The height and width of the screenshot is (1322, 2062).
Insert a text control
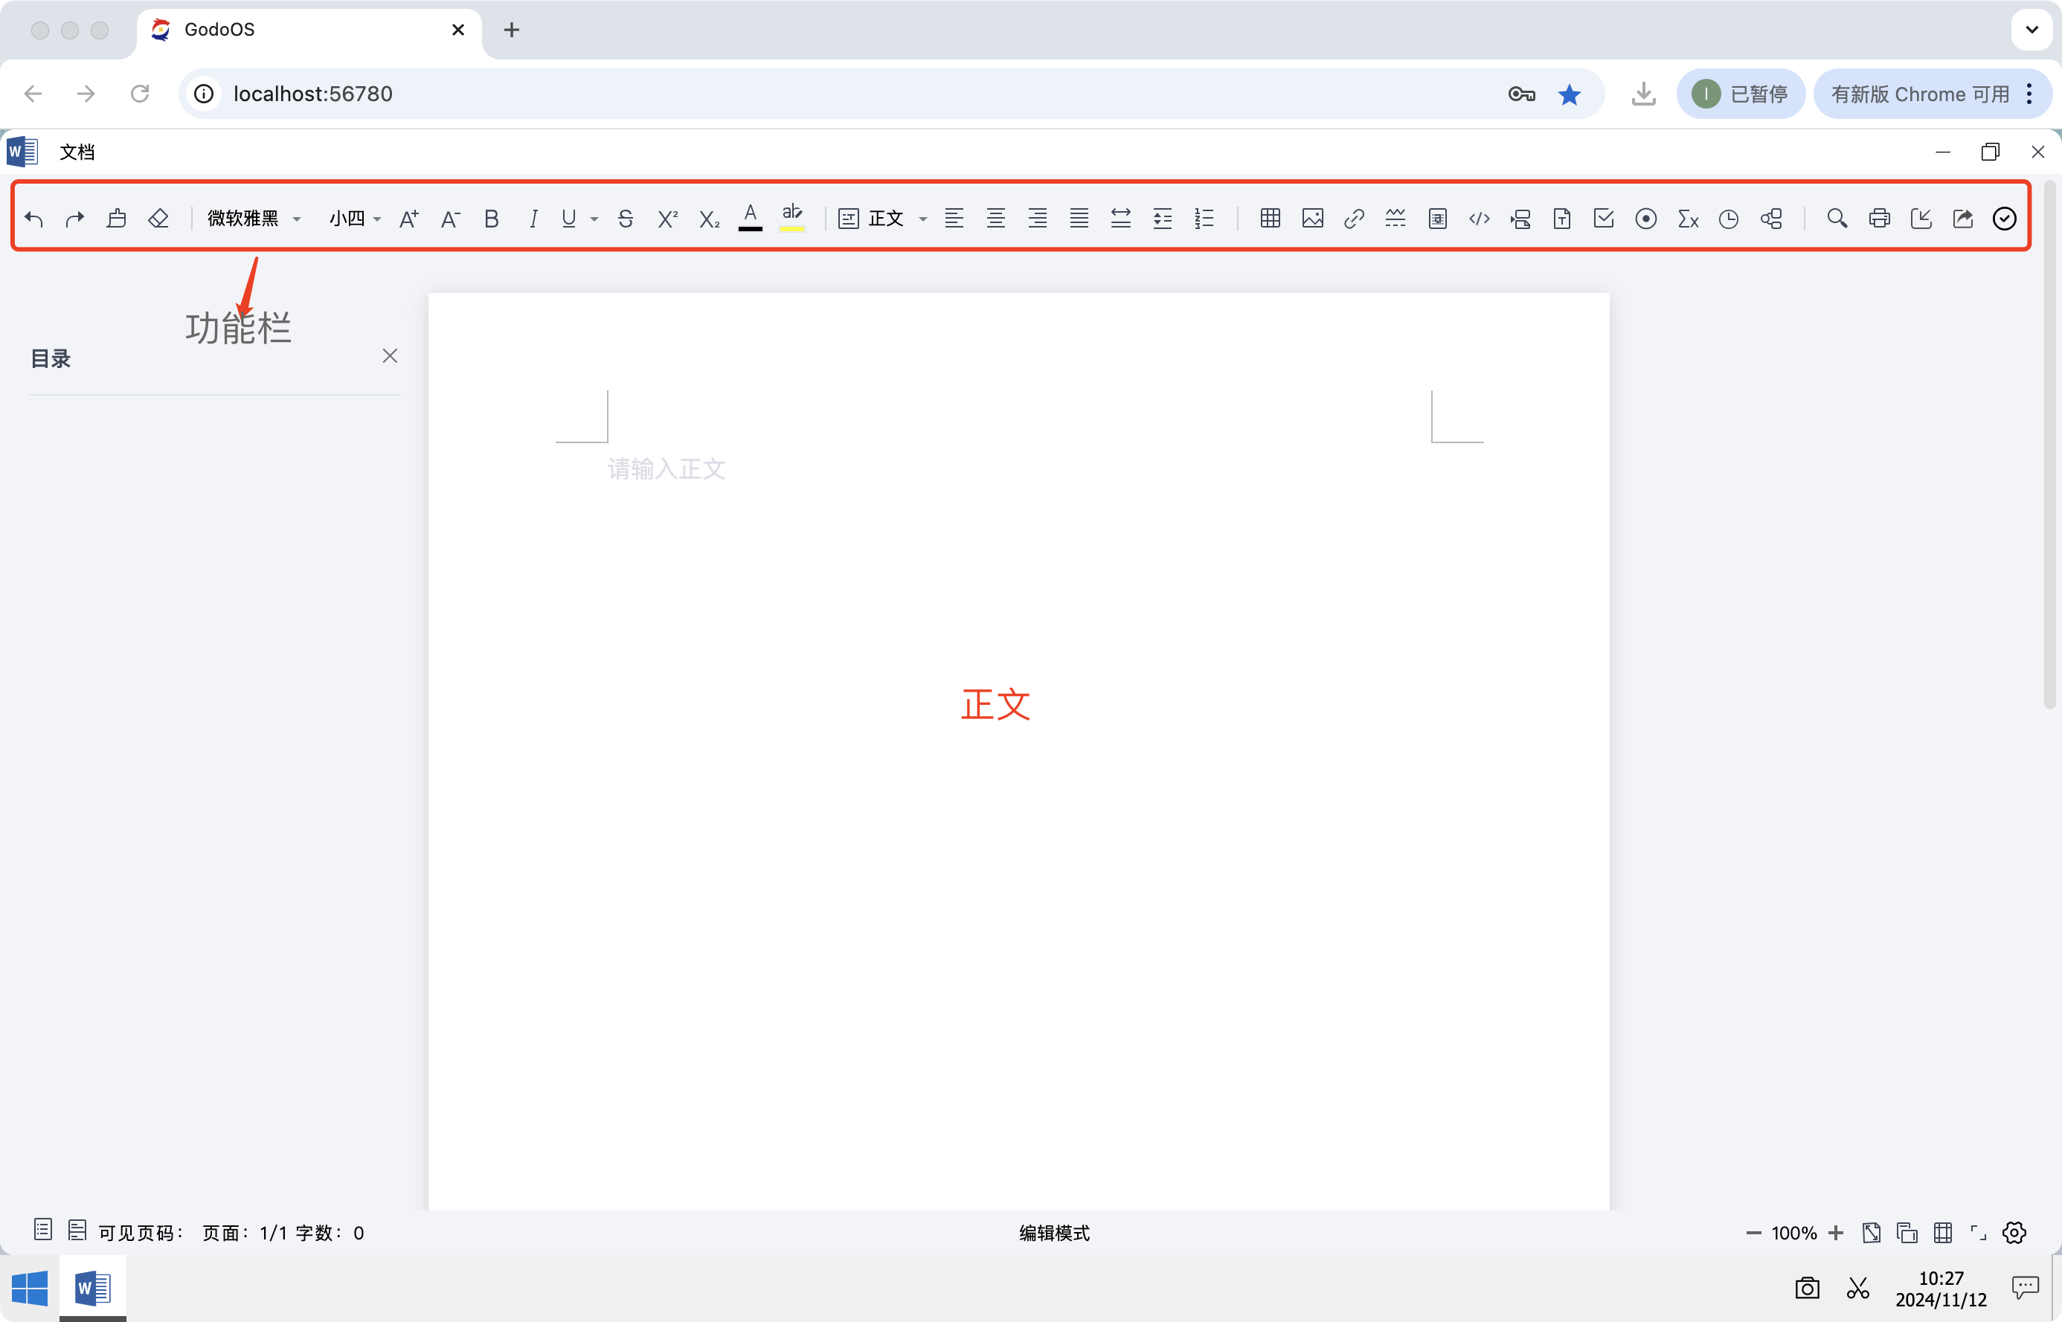(1562, 219)
